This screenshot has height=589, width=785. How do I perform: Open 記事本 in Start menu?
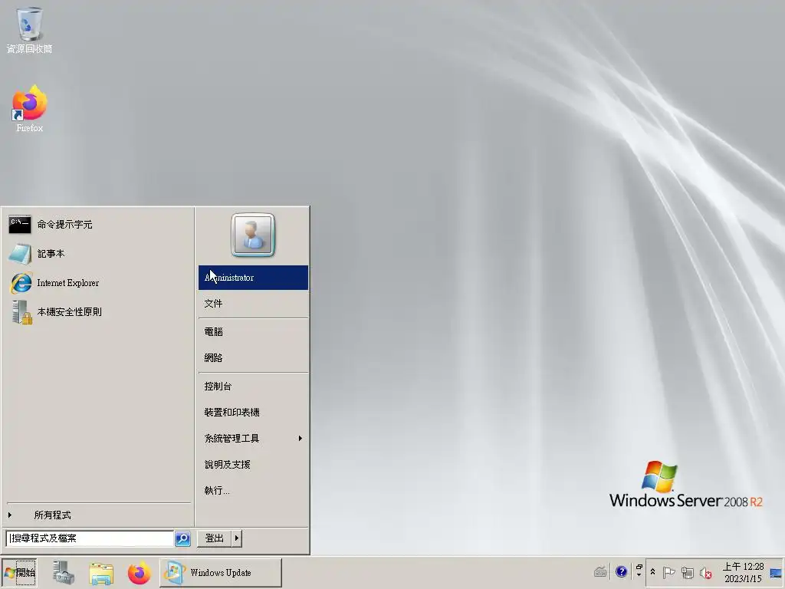click(98, 253)
